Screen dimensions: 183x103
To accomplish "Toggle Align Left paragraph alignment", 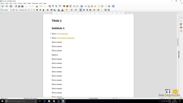I will pos(81,10).
